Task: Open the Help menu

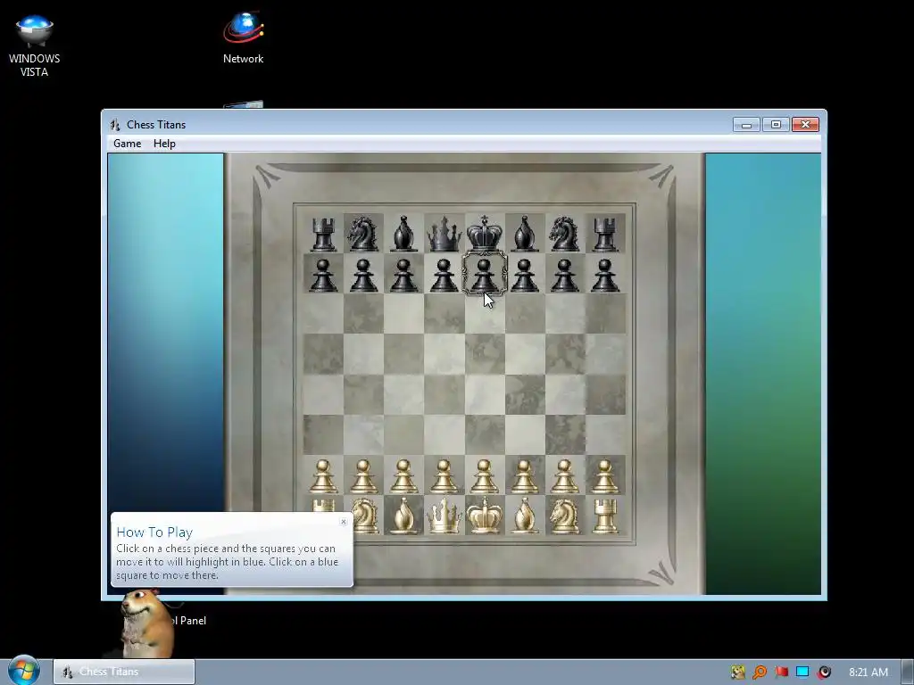Action: point(164,144)
